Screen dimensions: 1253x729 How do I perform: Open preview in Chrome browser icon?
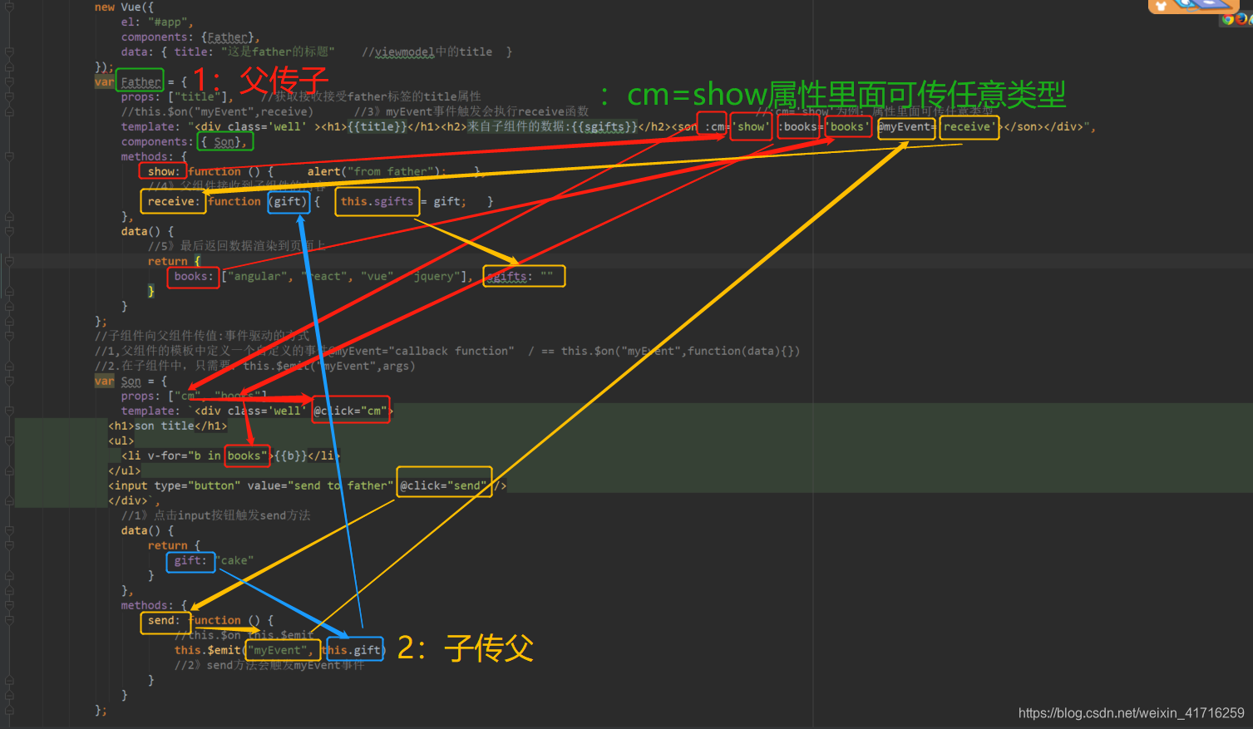tap(1228, 19)
